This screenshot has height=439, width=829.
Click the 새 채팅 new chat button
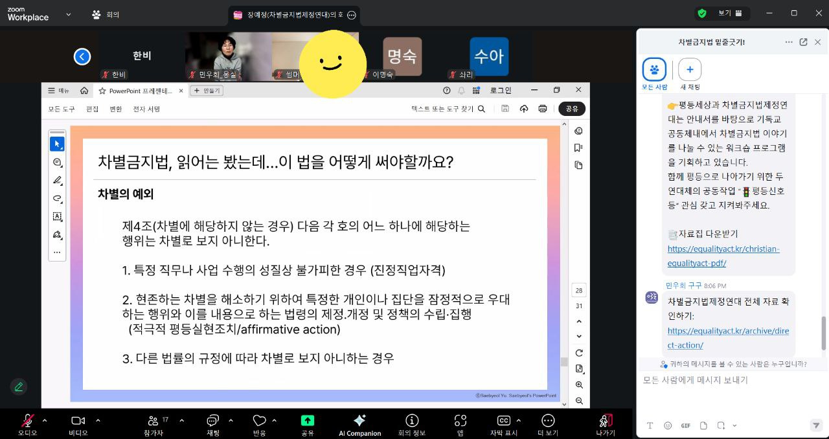click(690, 70)
